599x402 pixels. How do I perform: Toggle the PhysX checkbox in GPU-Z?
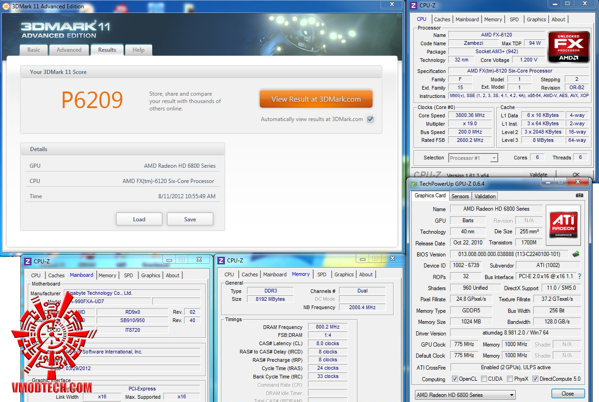(510, 379)
